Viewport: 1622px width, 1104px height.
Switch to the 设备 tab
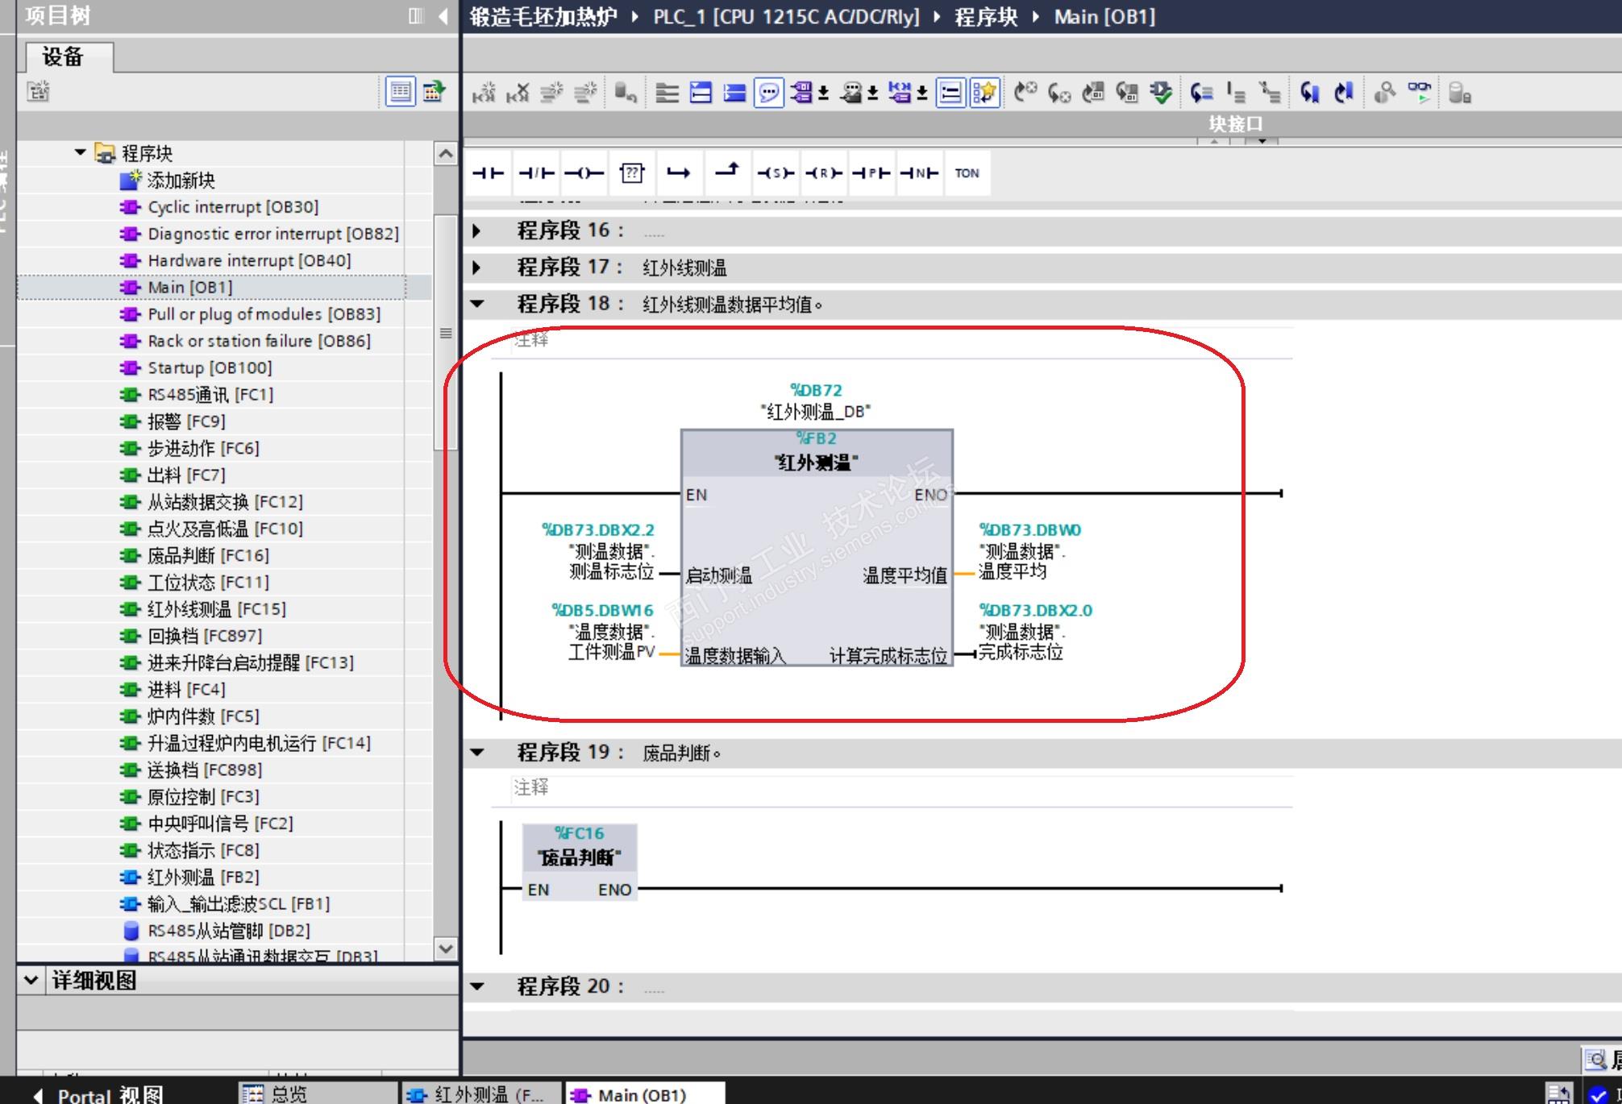(x=64, y=56)
